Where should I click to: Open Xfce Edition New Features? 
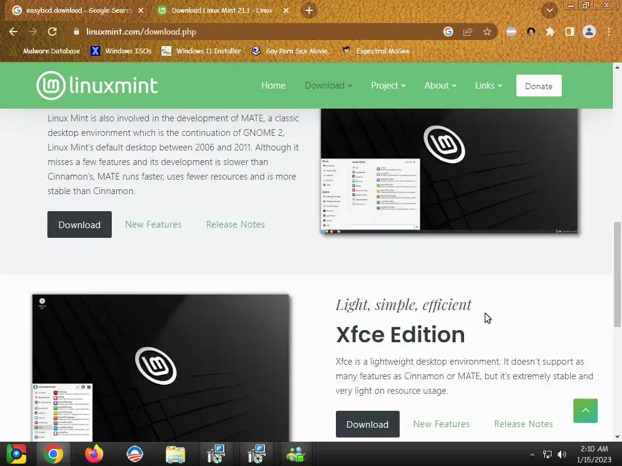[x=441, y=424]
